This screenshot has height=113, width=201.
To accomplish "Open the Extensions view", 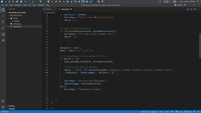I will [x=3, y=34].
